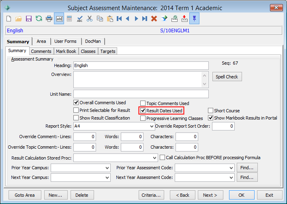
Task: Click Override Report Sort Order field
Action: coord(223,126)
